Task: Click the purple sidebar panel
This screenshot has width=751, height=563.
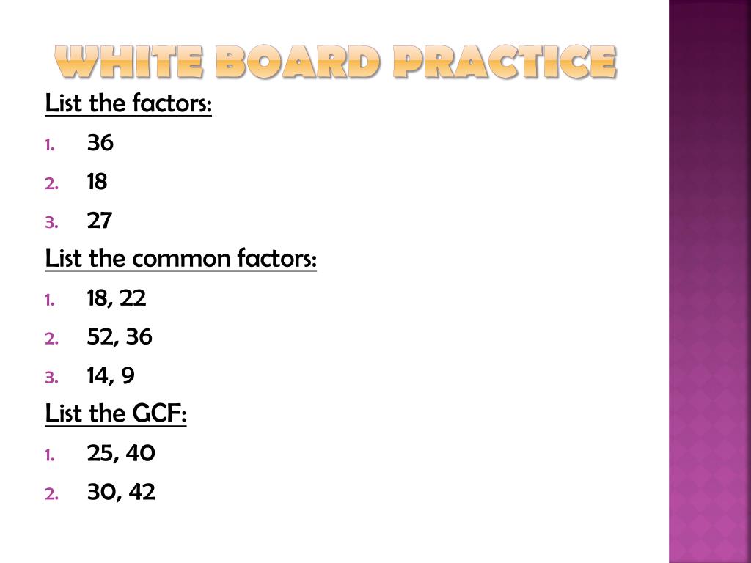Action: tap(710, 281)
